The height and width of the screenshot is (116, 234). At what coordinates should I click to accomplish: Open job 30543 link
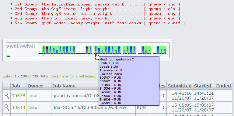19,107
